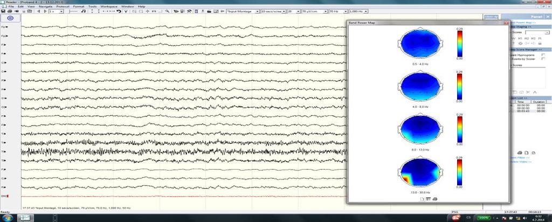This screenshot has height=222, width=552.
Task: Click the settings icon at Band Power Map bottom
Action: coord(429,199)
